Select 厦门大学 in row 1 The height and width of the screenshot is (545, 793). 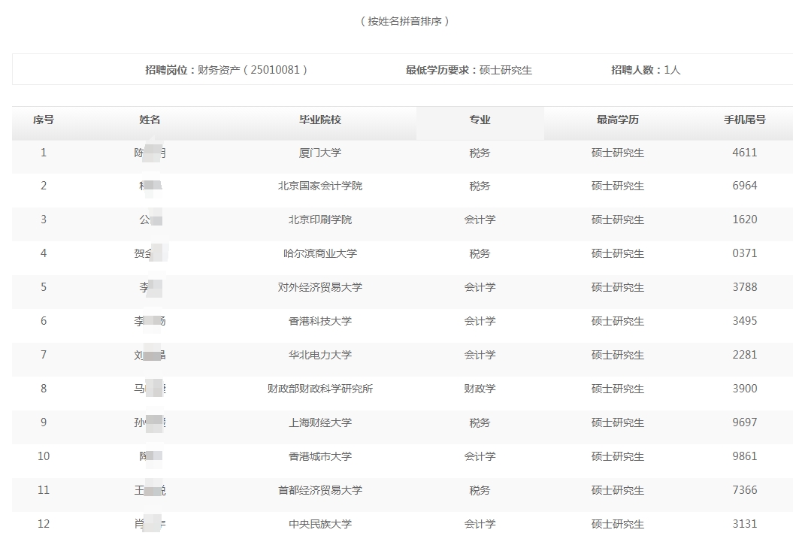(319, 152)
